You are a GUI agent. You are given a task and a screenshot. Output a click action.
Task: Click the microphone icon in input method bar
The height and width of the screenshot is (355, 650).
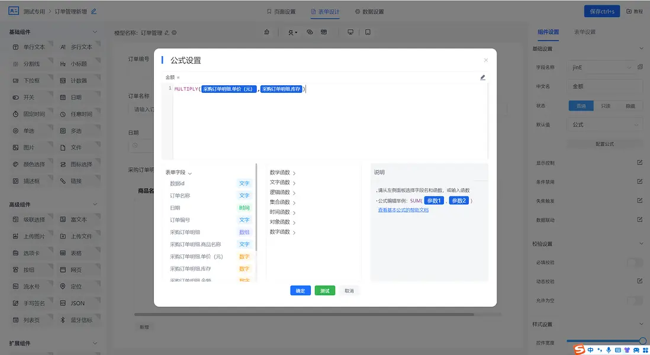click(609, 350)
